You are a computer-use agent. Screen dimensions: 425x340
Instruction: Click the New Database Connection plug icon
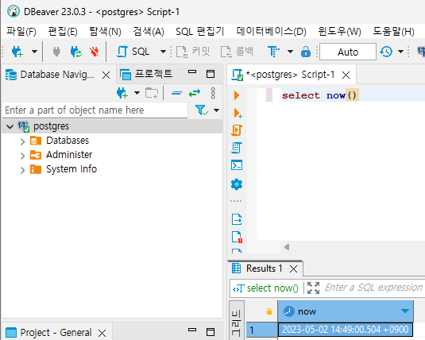click(x=17, y=52)
